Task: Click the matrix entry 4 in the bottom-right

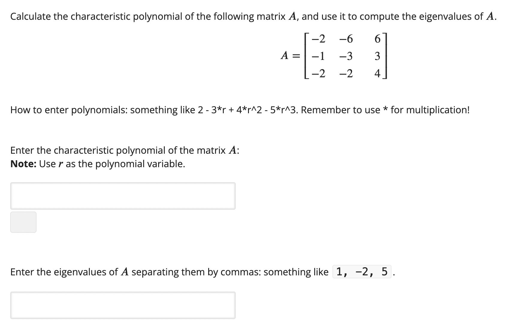Action: point(377,73)
